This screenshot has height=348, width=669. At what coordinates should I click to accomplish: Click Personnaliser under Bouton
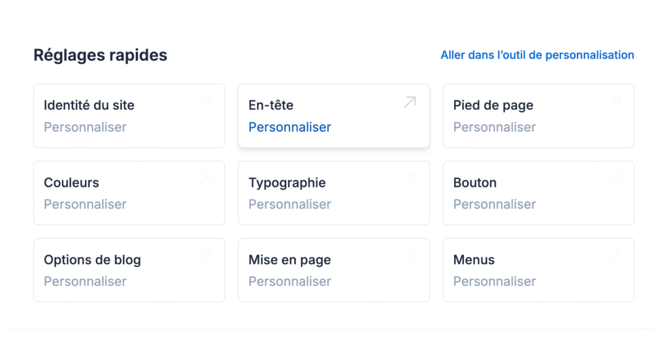coord(495,204)
